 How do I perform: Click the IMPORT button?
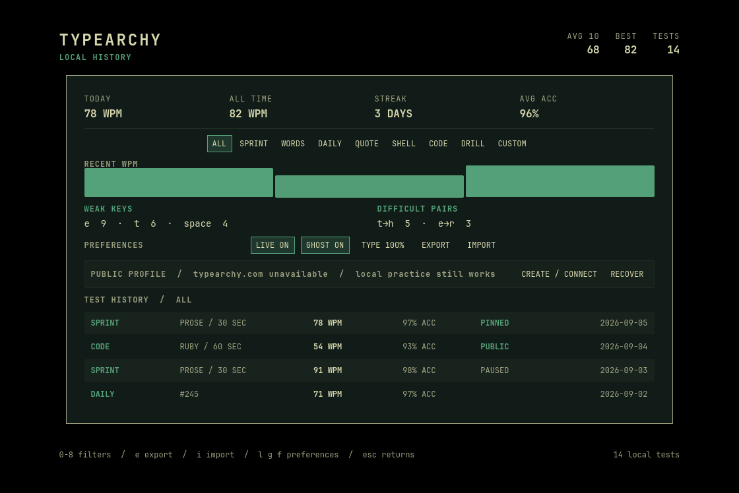click(x=481, y=245)
